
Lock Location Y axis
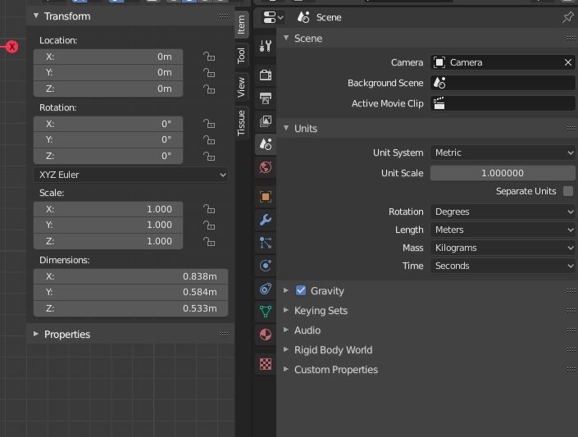[209, 73]
